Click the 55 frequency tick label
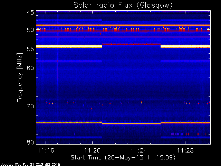221x166 pixels. point(30,49)
